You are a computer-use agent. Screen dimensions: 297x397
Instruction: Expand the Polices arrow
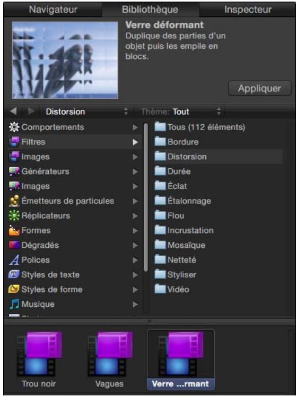135,260
